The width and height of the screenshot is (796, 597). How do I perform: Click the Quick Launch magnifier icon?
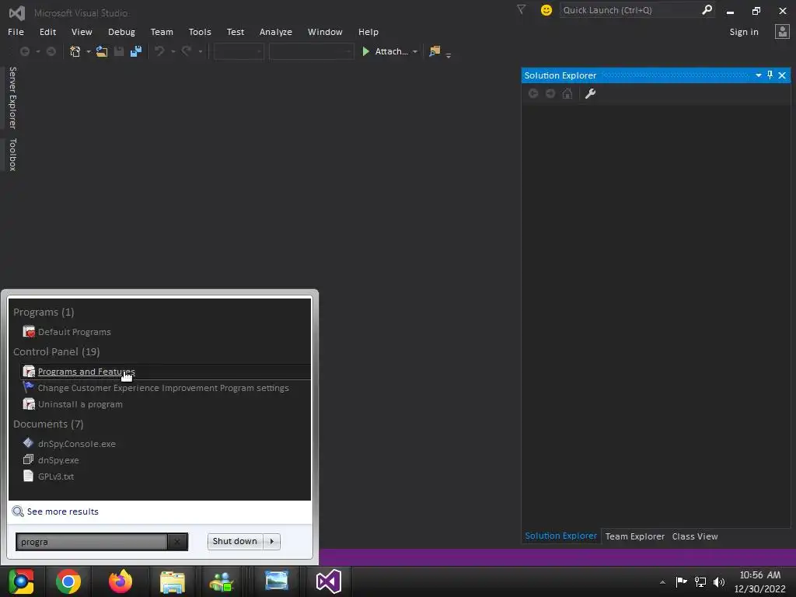[x=707, y=10]
